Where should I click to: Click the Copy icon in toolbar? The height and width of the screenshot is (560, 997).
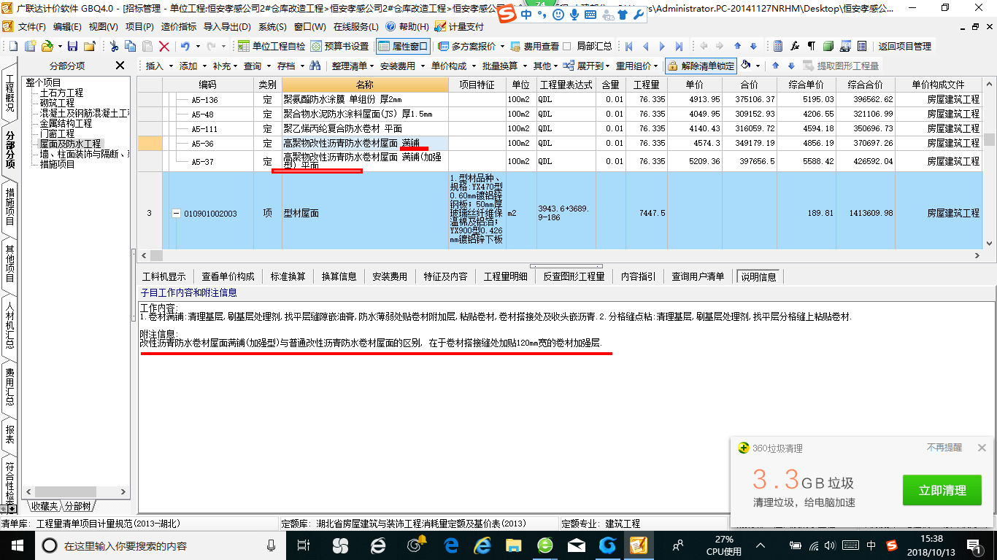point(131,46)
